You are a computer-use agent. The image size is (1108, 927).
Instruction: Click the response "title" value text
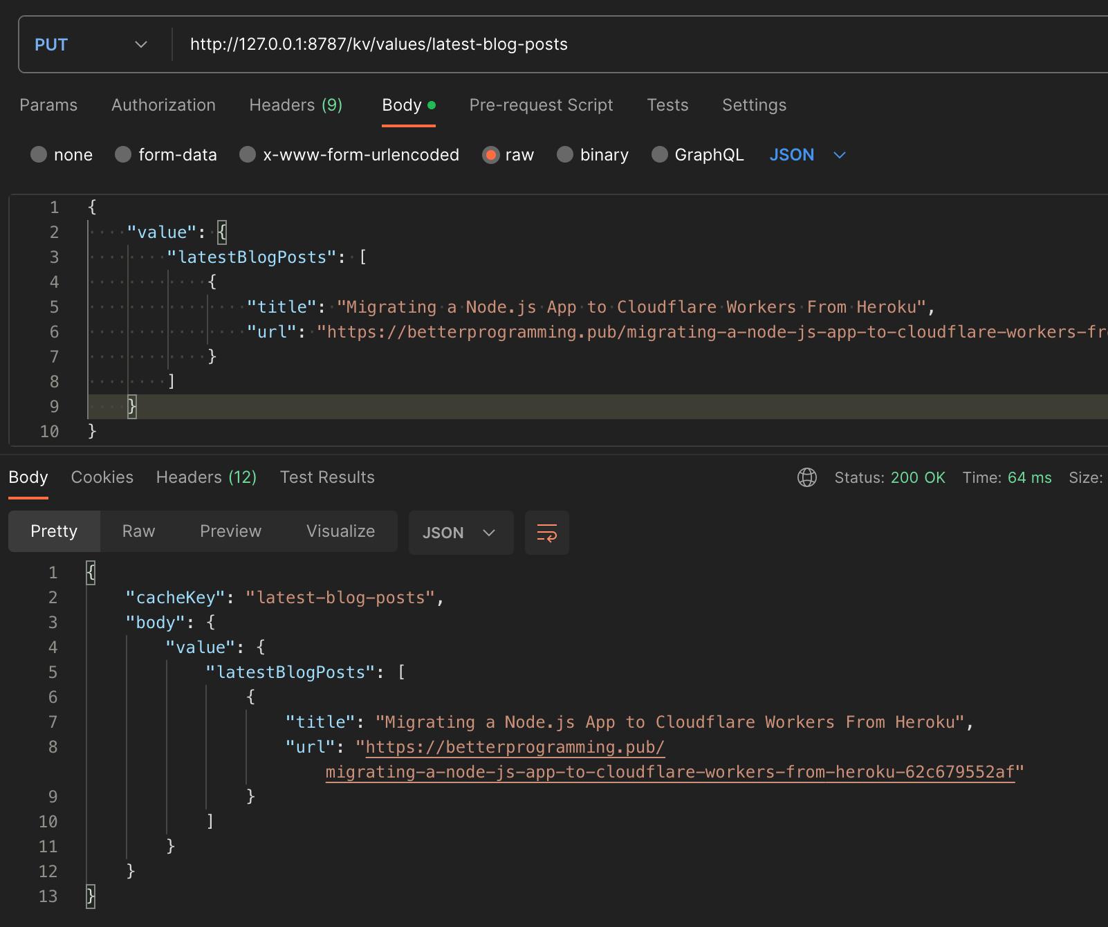click(x=670, y=722)
